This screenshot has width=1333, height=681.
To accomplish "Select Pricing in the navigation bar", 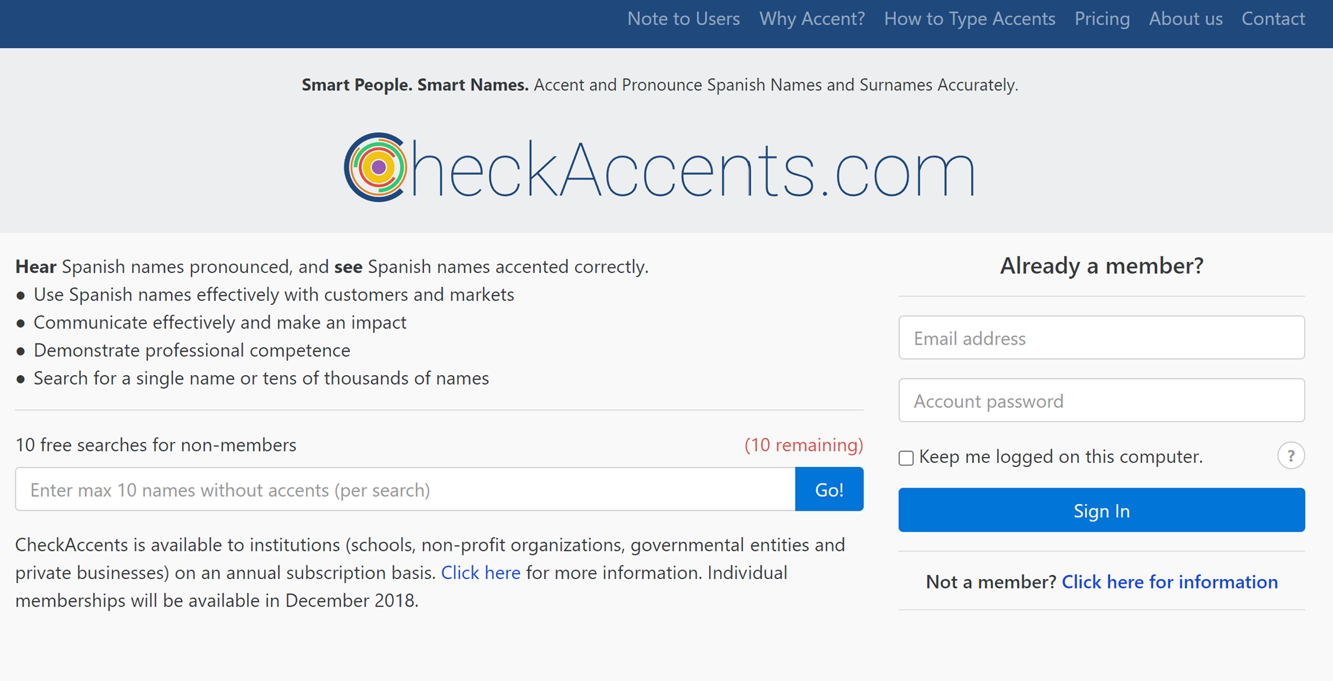I will [x=1102, y=19].
